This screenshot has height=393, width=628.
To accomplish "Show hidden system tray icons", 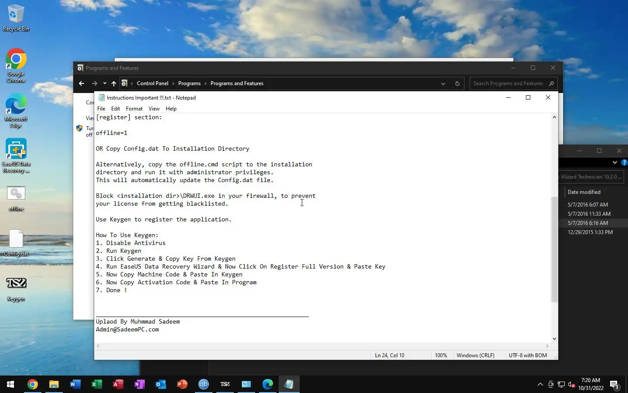I will [540, 384].
